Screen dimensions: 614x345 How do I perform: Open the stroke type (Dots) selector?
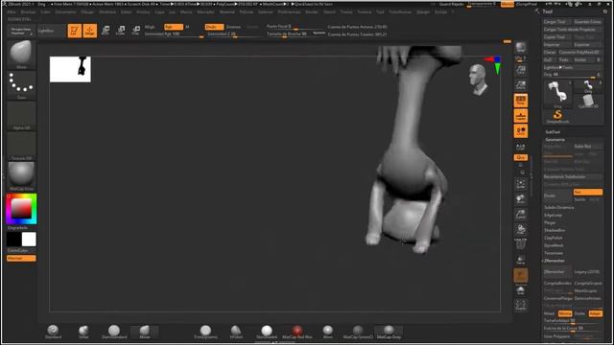21,85
